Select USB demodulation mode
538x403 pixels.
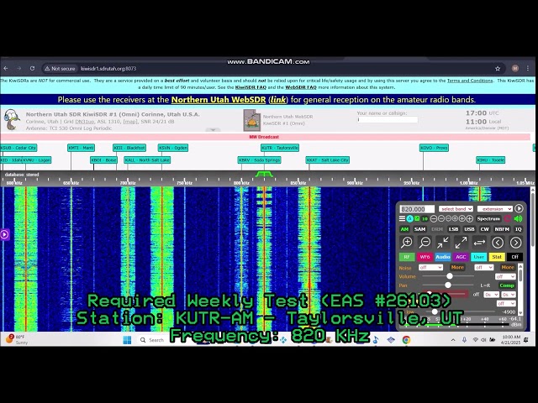pos(469,229)
